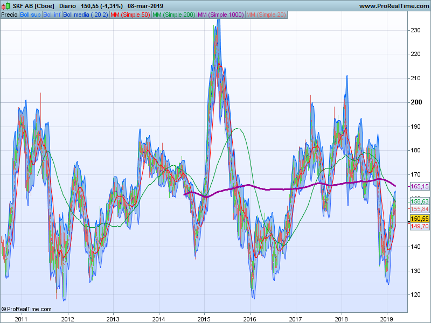Select the Boll sup legend tab
The width and height of the screenshot is (431, 323).
coord(30,15)
